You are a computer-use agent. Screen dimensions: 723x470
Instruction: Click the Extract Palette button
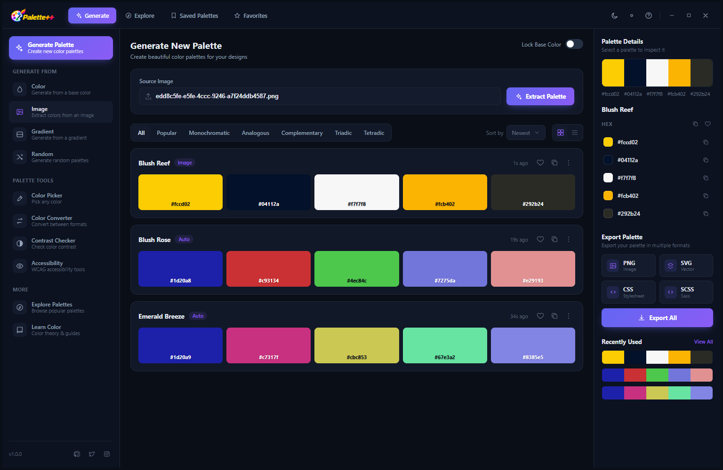540,96
